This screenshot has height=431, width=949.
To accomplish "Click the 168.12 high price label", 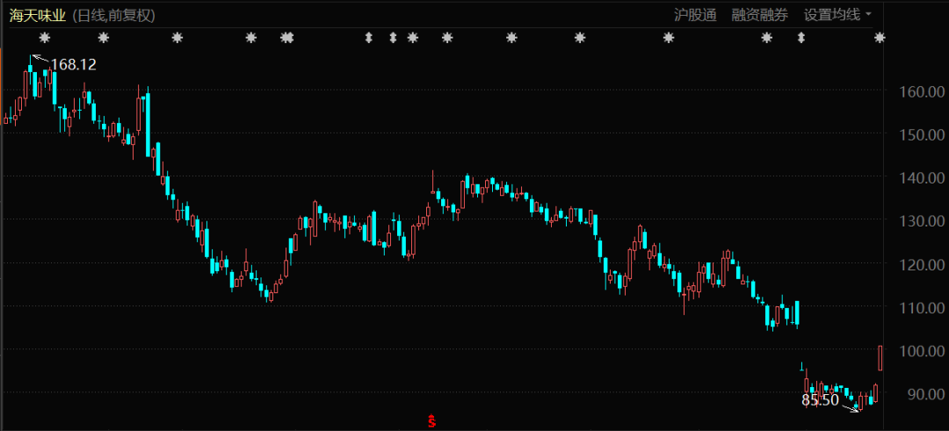I will click(74, 65).
